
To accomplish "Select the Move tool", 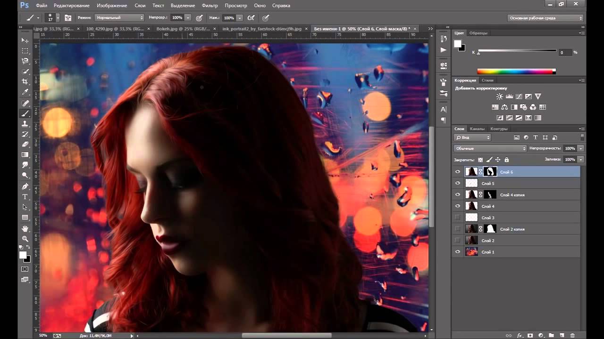I will pyautogui.click(x=25, y=40).
